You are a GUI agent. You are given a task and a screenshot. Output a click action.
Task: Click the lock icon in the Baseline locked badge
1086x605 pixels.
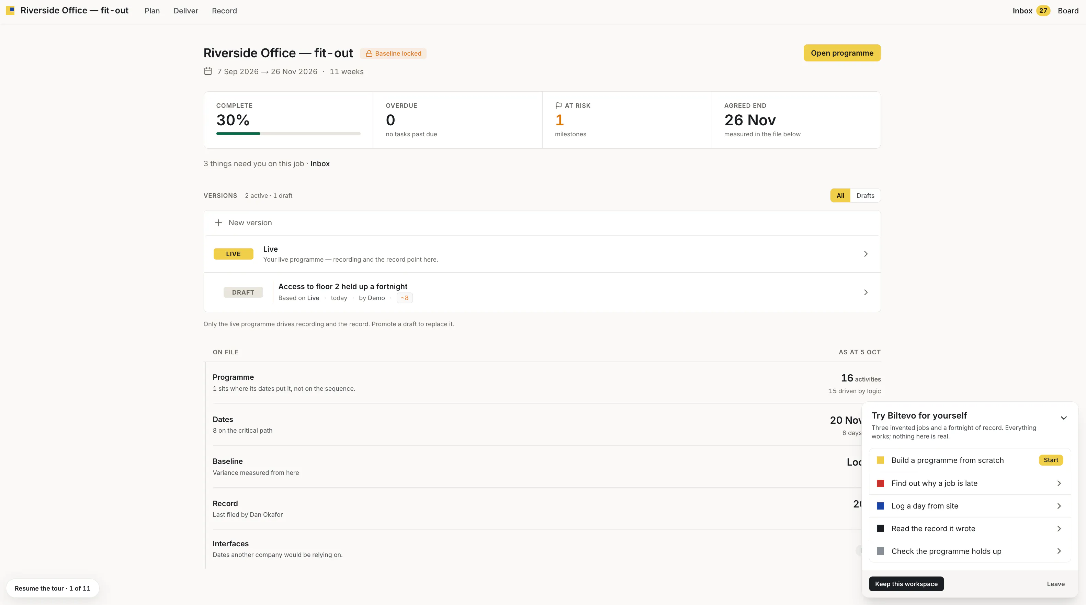369,54
